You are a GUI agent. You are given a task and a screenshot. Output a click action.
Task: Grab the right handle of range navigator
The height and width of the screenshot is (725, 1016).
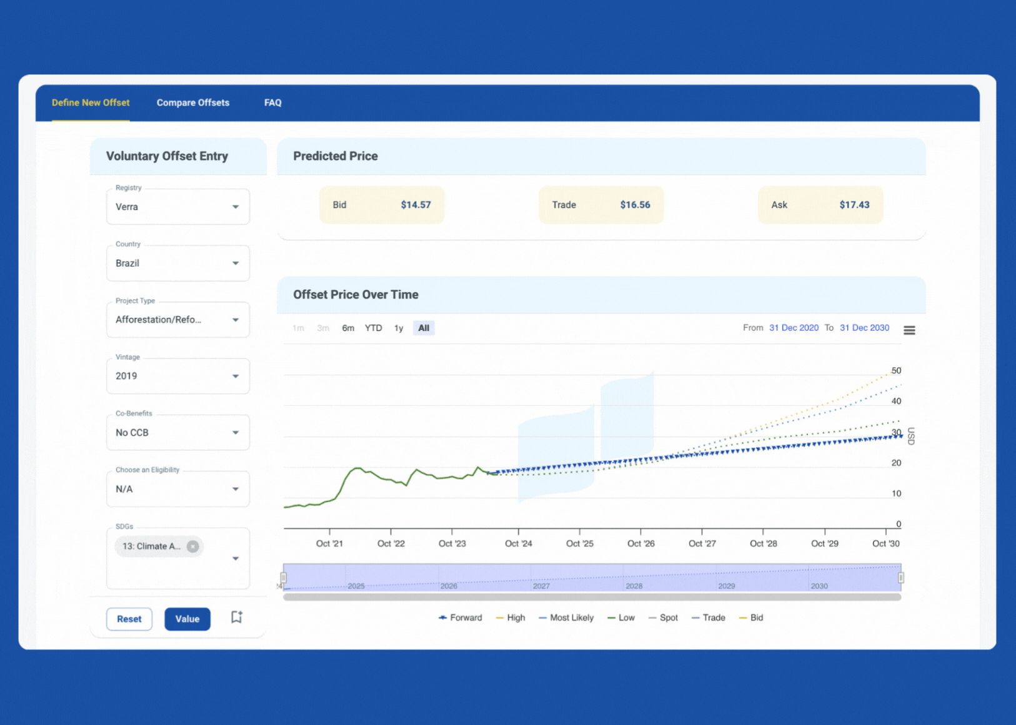click(901, 578)
